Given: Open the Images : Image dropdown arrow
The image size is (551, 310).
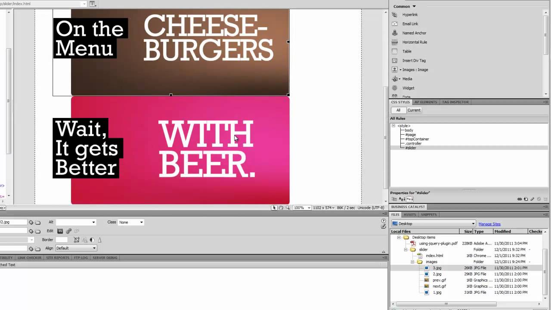Looking at the screenshot, I should (x=400, y=70).
